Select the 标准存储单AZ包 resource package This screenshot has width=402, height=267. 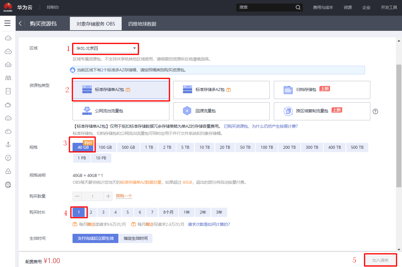[x=121, y=90]
